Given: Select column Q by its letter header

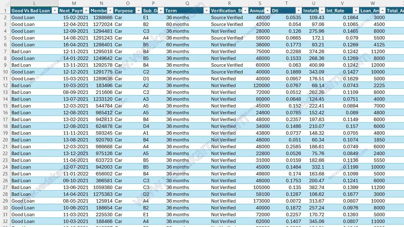Looking at the screenshot, I should pos(187,3).
